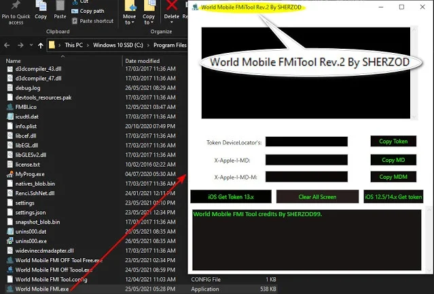Select Renci.SshNet.dll file icon

(10, 193)
